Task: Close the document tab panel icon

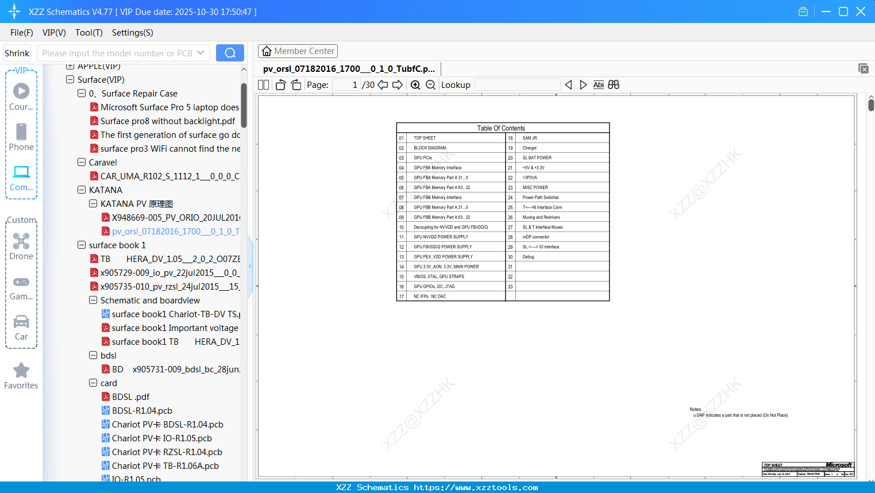Action: click(864, 68)
